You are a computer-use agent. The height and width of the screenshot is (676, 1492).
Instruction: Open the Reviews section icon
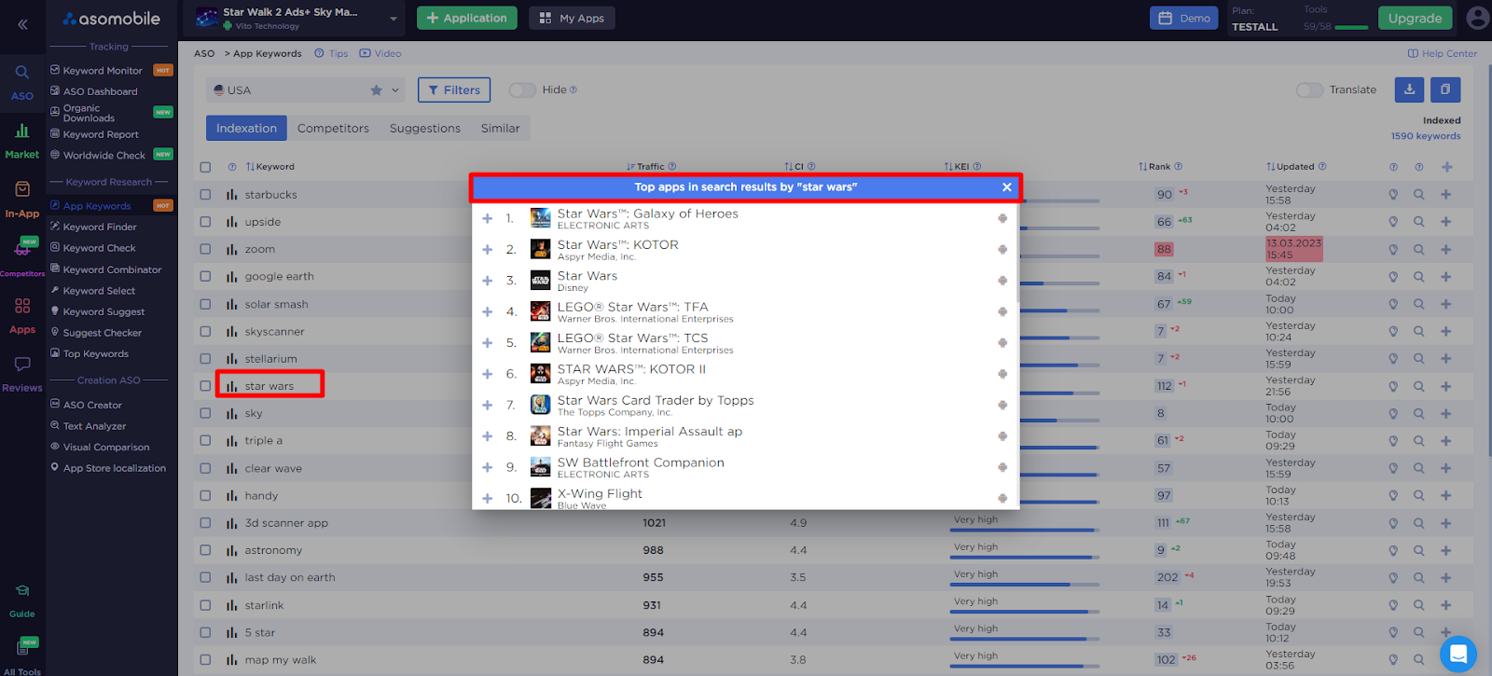click(x=22, y=364)
